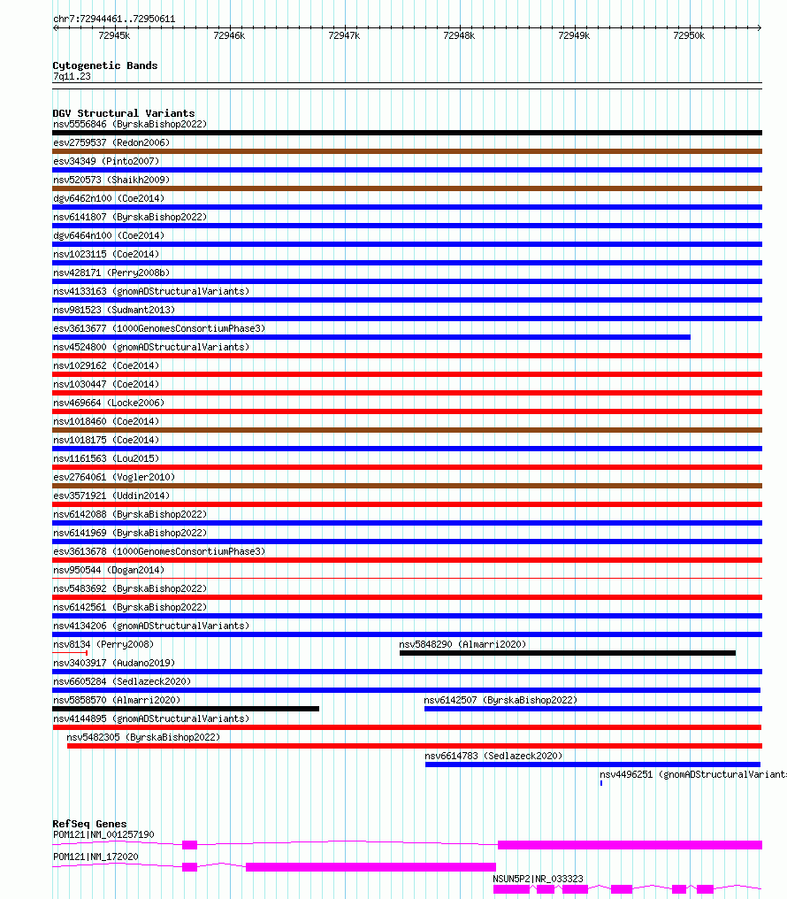Select nsv6142561 (ByrskaBishop2022) label
Screen dimensions: 787x899
click(130, 607)
